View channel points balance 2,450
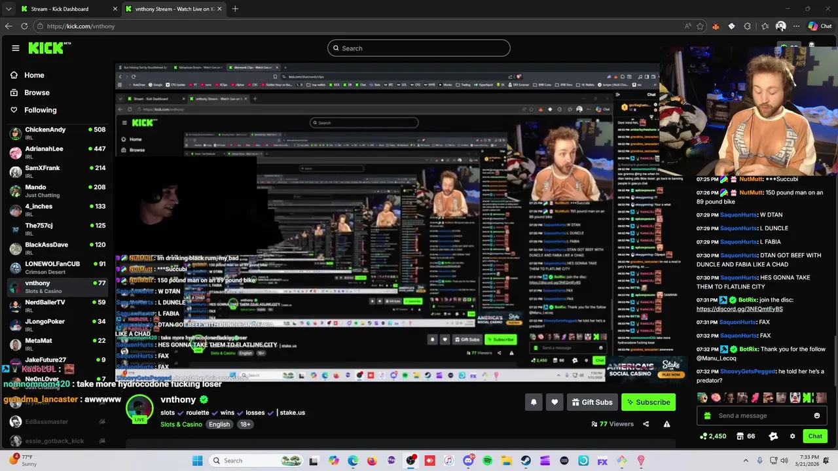This screenshot has height=471, width=838. pyautogui.click(x=713, y=436)
